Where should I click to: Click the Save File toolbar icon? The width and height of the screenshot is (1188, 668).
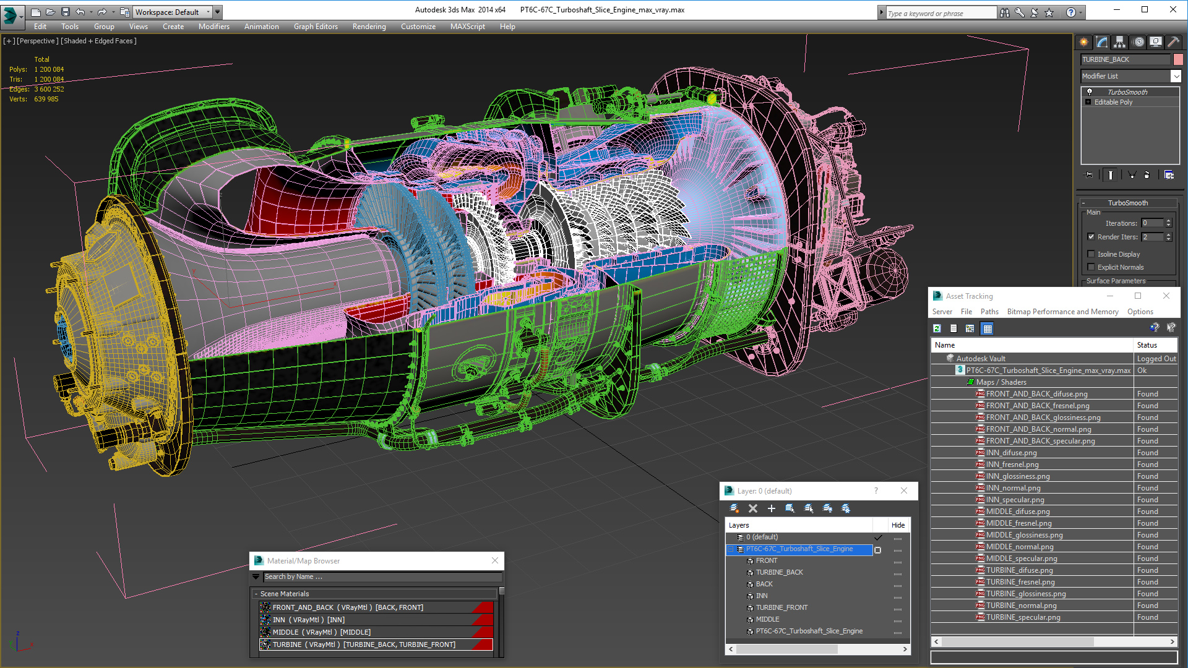pyautogui.click(x=66, y=12)
